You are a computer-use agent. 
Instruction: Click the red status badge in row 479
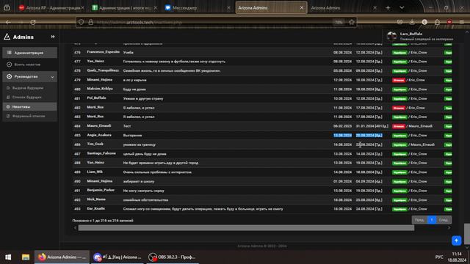pos(399,80)
